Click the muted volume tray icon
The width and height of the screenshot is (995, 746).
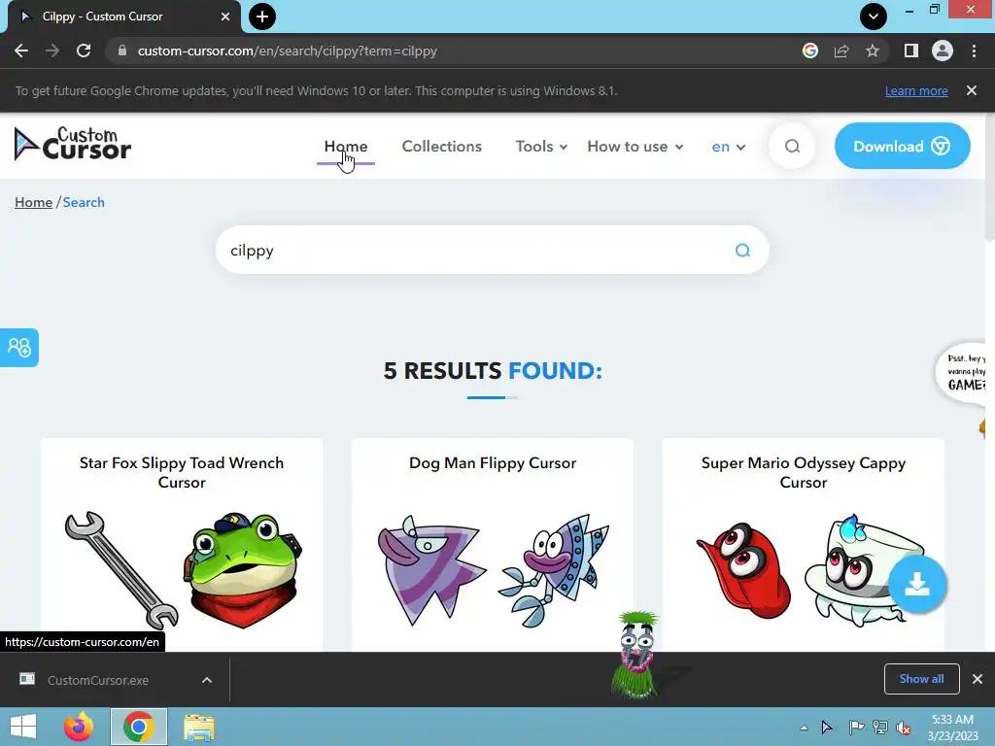click(905, 727)
